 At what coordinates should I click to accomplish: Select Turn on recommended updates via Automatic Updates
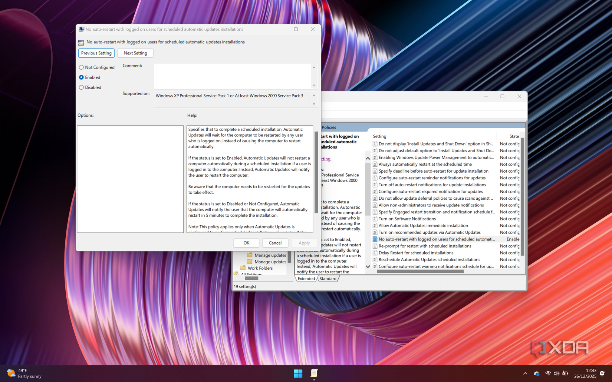tap(430, 232)
